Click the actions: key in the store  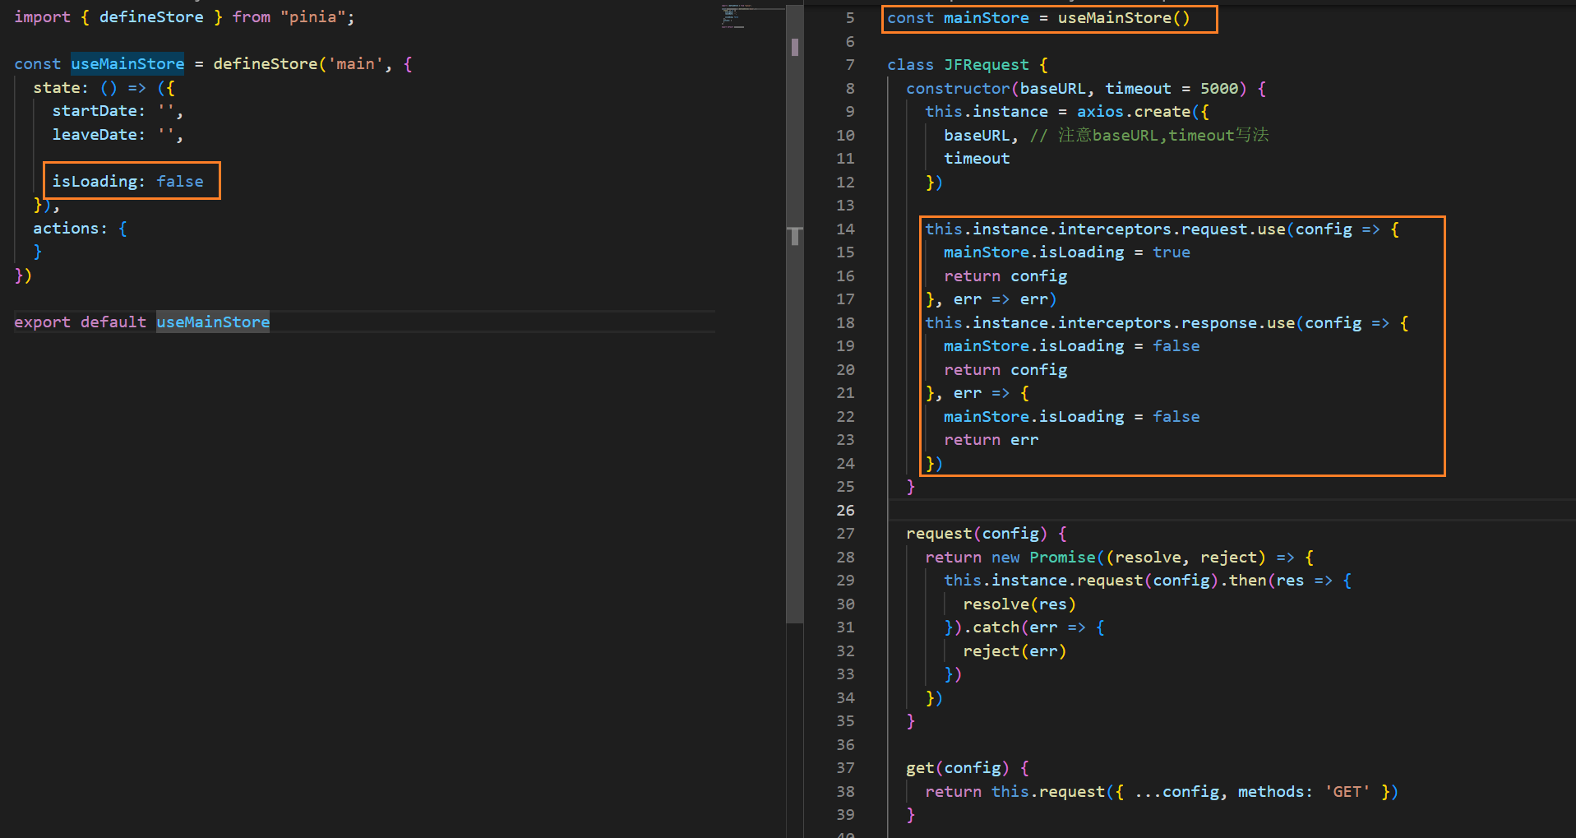pyautogui.click(x=70, y=229)
